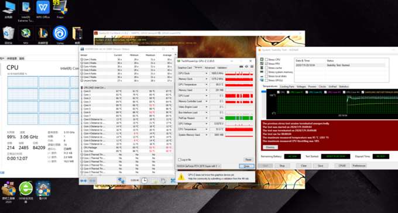Select the Uncore Ratio row in HWiNFO

126,81
